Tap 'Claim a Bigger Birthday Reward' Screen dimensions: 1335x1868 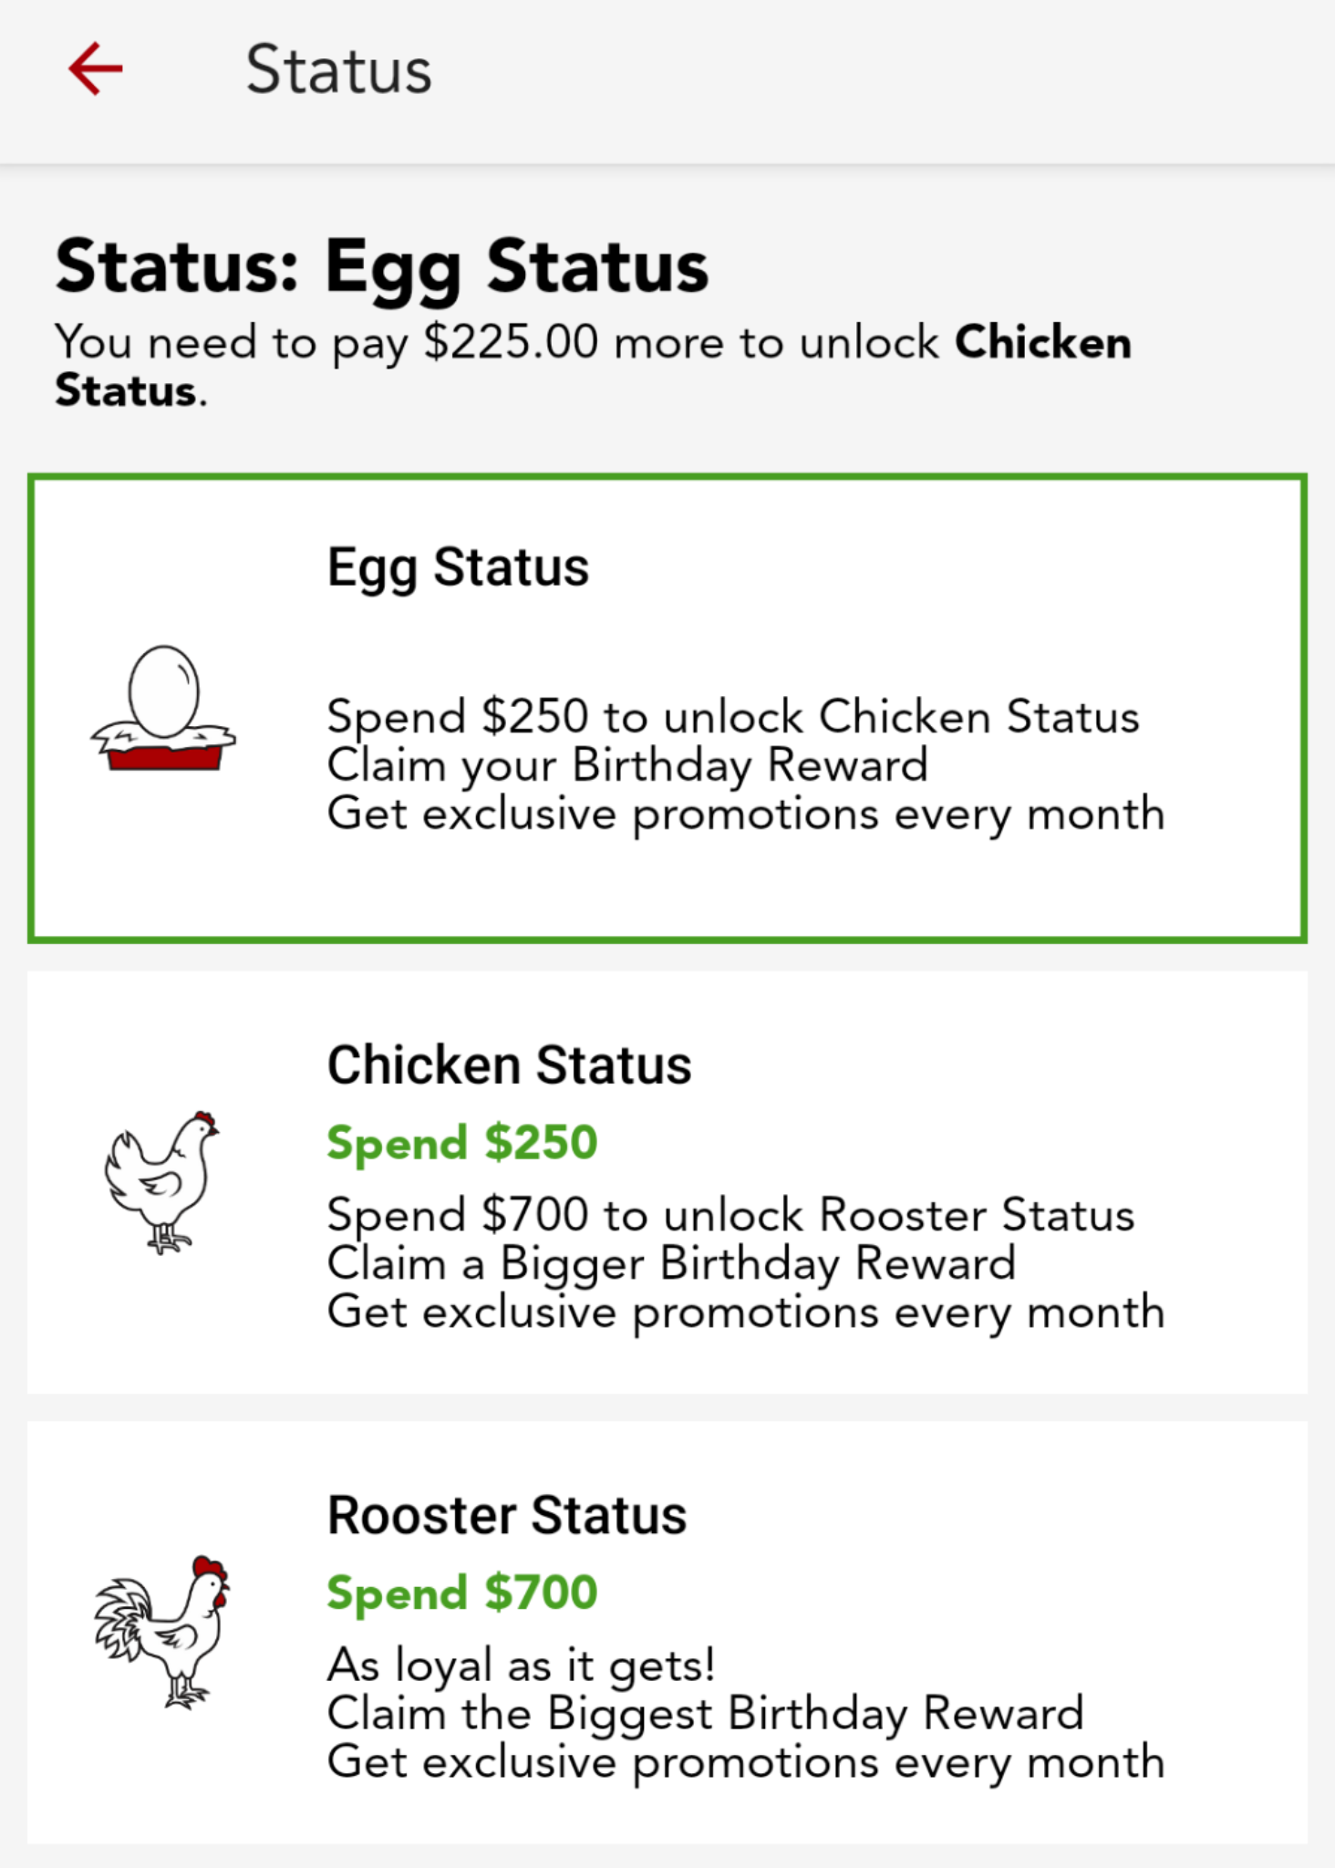click(671, 1264)
